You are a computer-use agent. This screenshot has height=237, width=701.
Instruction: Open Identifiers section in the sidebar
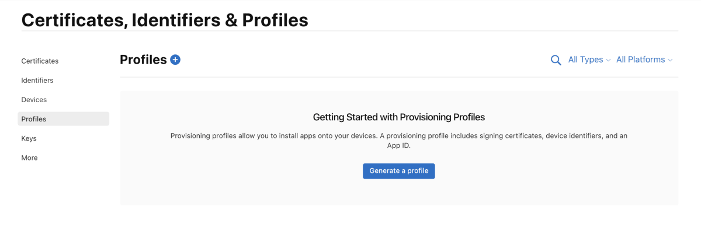click(37, 80)
